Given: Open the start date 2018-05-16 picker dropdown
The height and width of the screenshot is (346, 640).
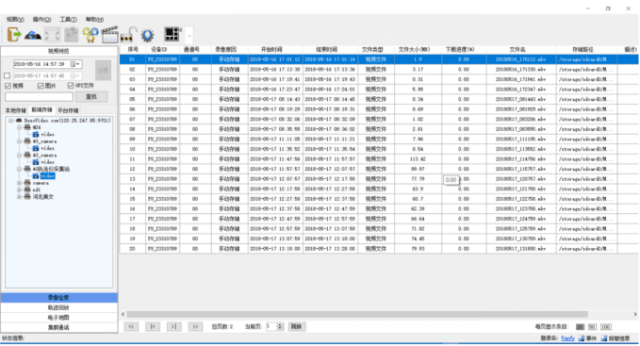Looking at the screenshot, I should pos(75,64).
